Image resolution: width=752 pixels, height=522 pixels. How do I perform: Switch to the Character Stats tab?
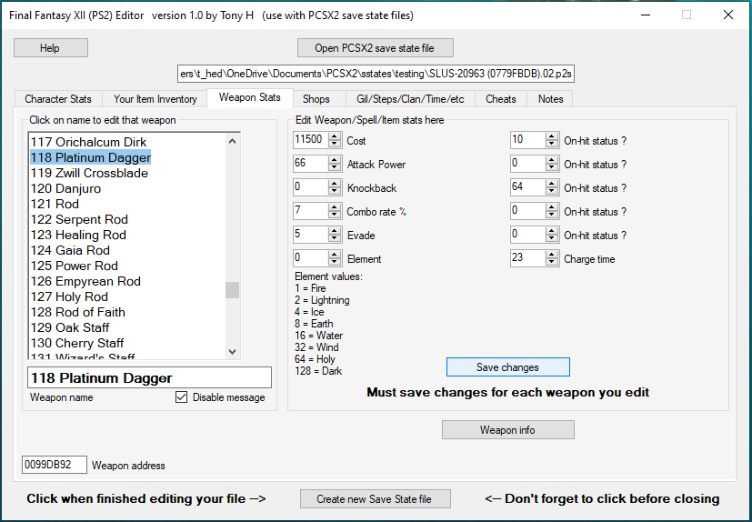[58, 99]
